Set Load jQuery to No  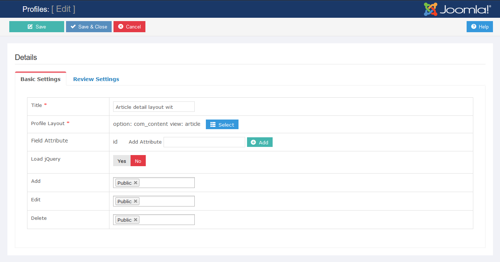tap(138, 161)
